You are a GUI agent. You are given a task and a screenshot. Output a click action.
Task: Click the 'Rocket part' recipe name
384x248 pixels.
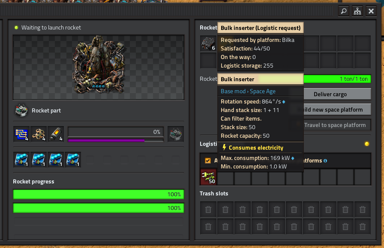pyautogui.click(x=46, y=110)
